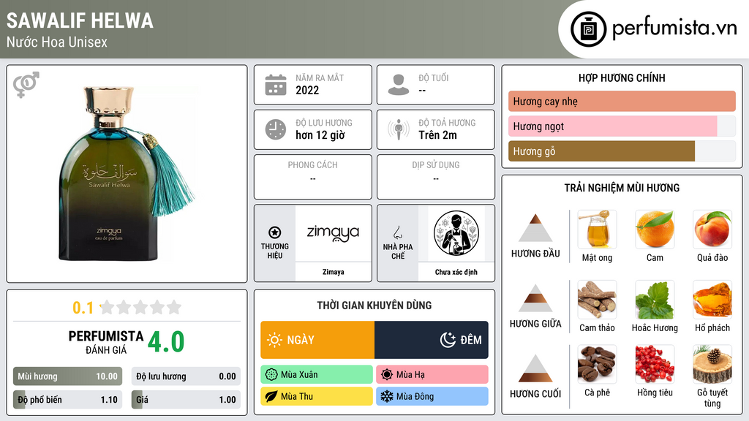Viewport: 749px width, 421px height.
Task: Select the Đêm nighttime segment
Action: point(432,340)
